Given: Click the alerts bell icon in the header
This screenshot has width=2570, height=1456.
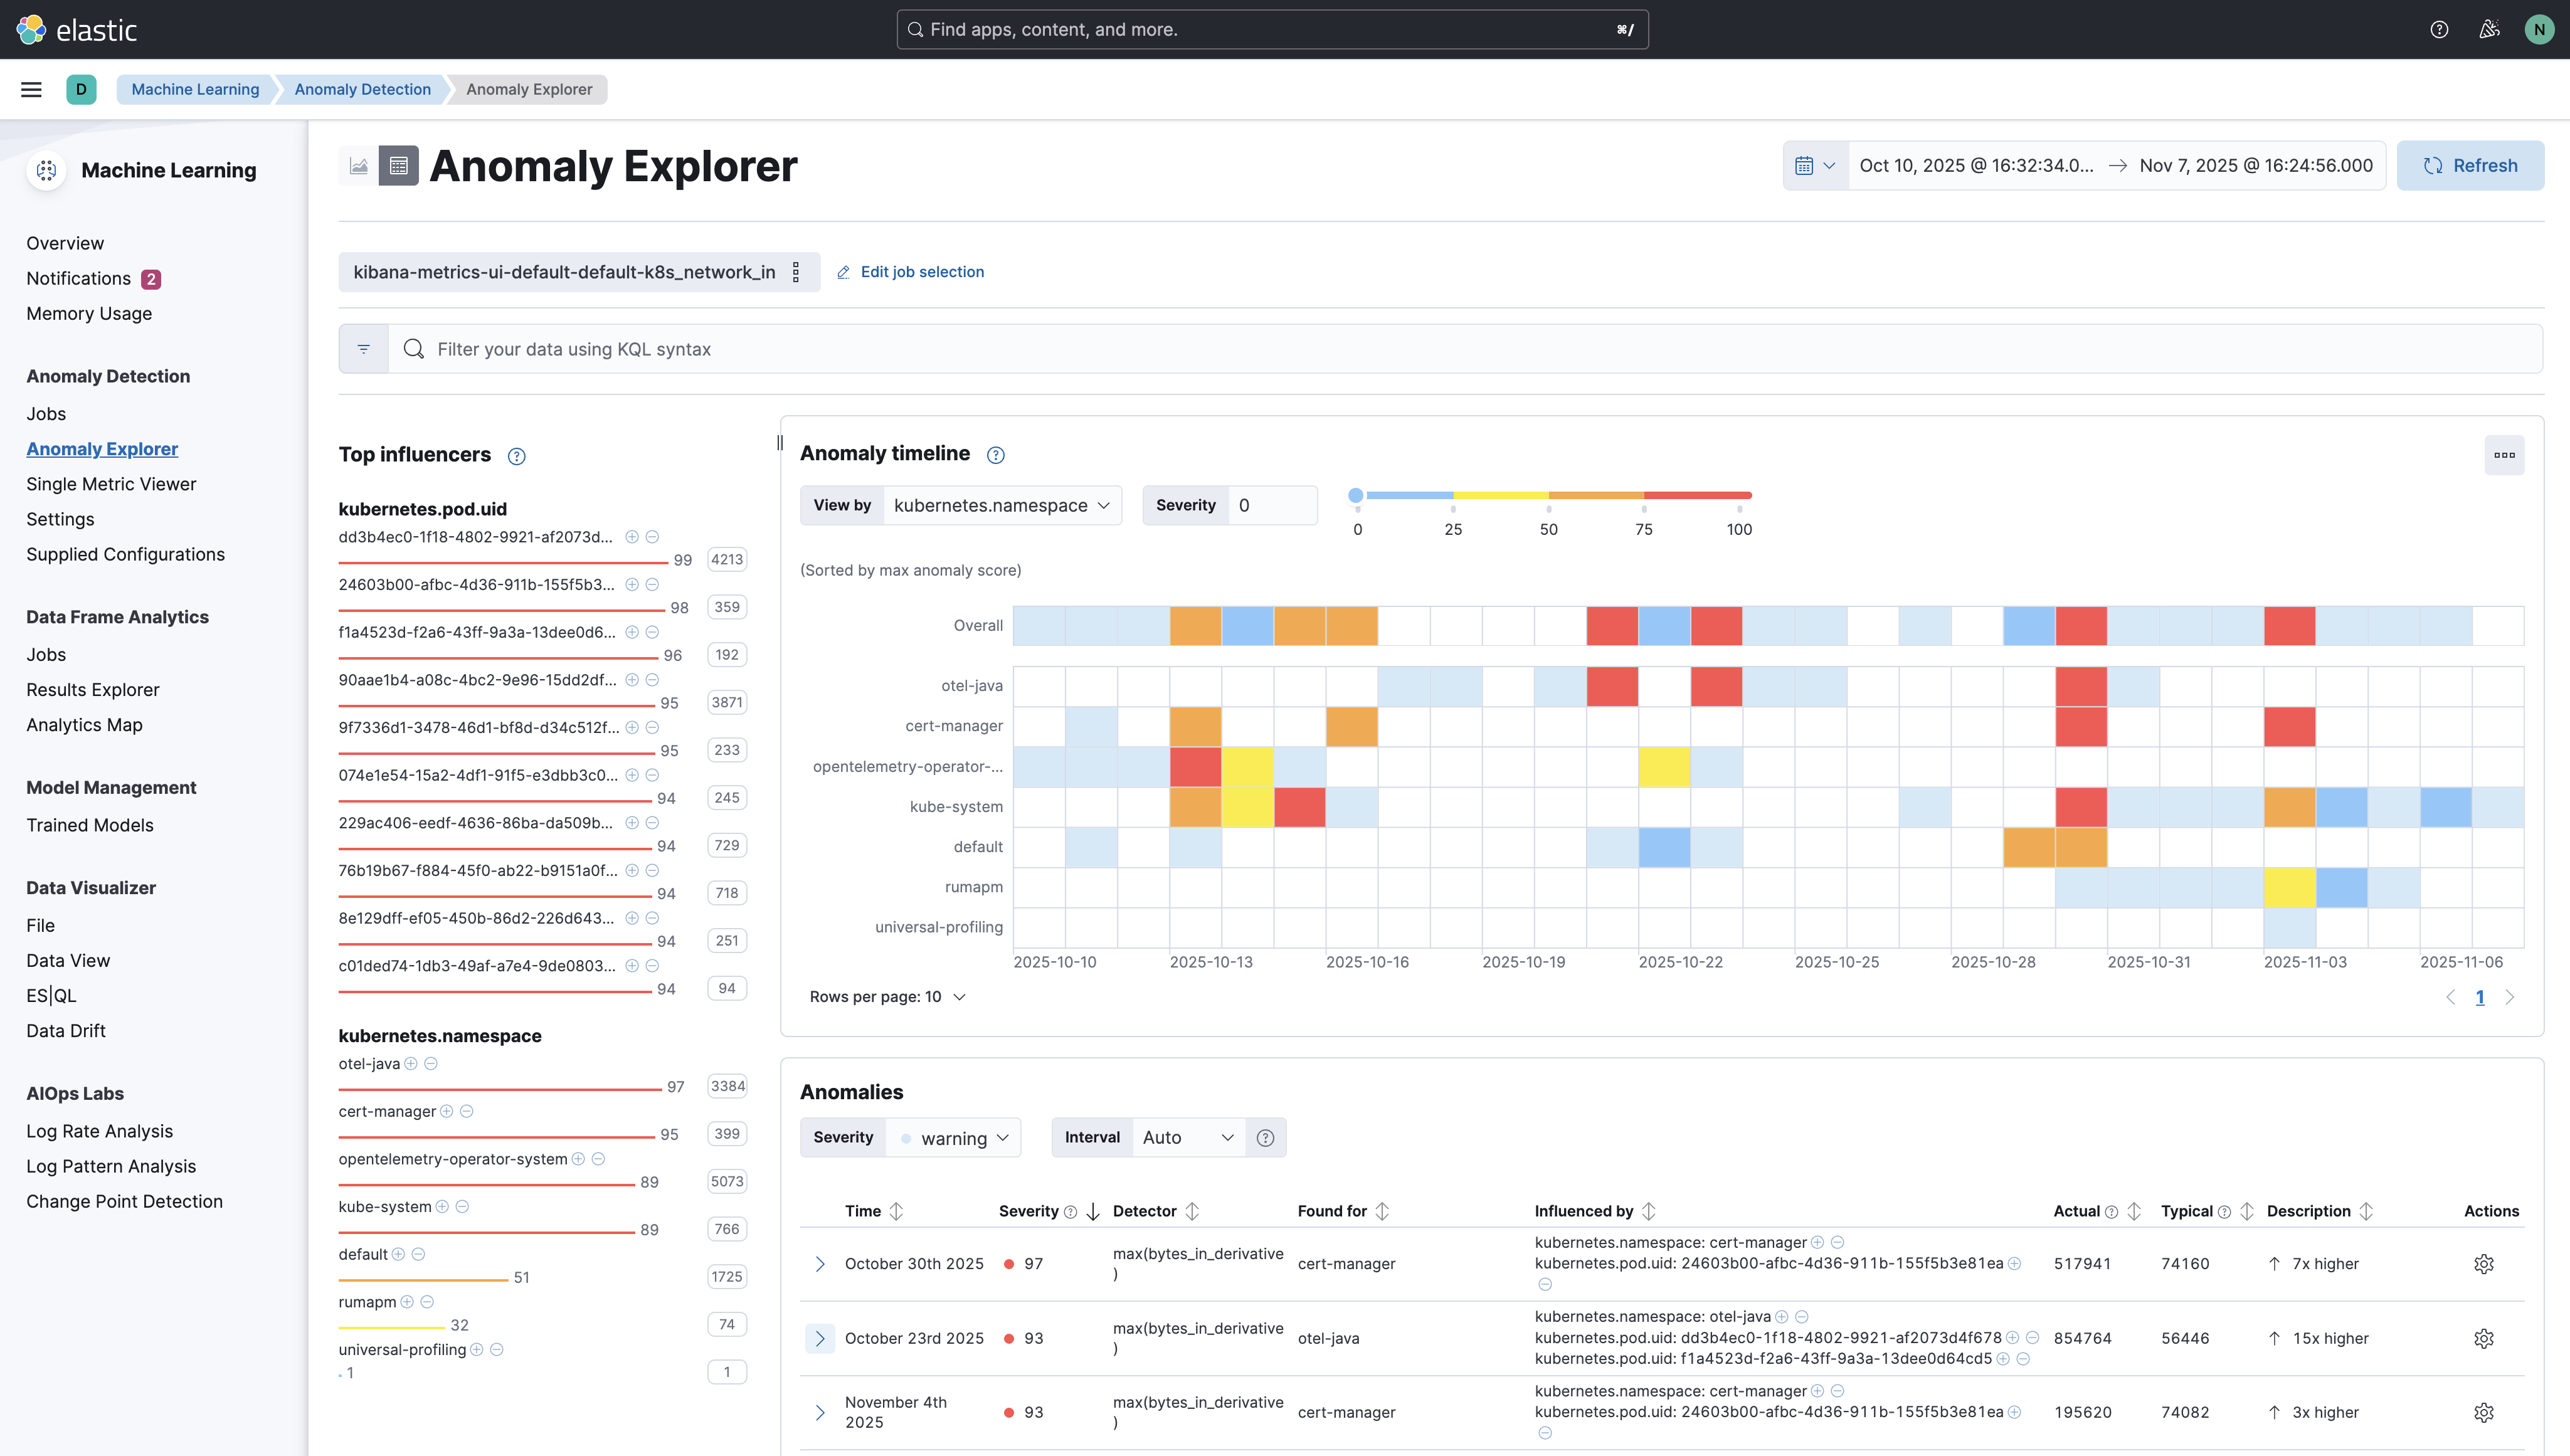Looking at the screenshot, I should [2489, 29].
